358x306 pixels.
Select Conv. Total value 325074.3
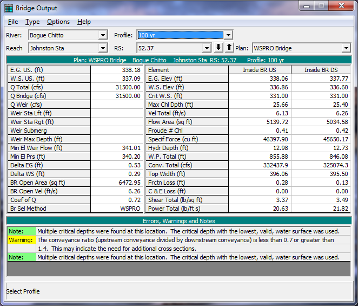(x=321, y=165)
